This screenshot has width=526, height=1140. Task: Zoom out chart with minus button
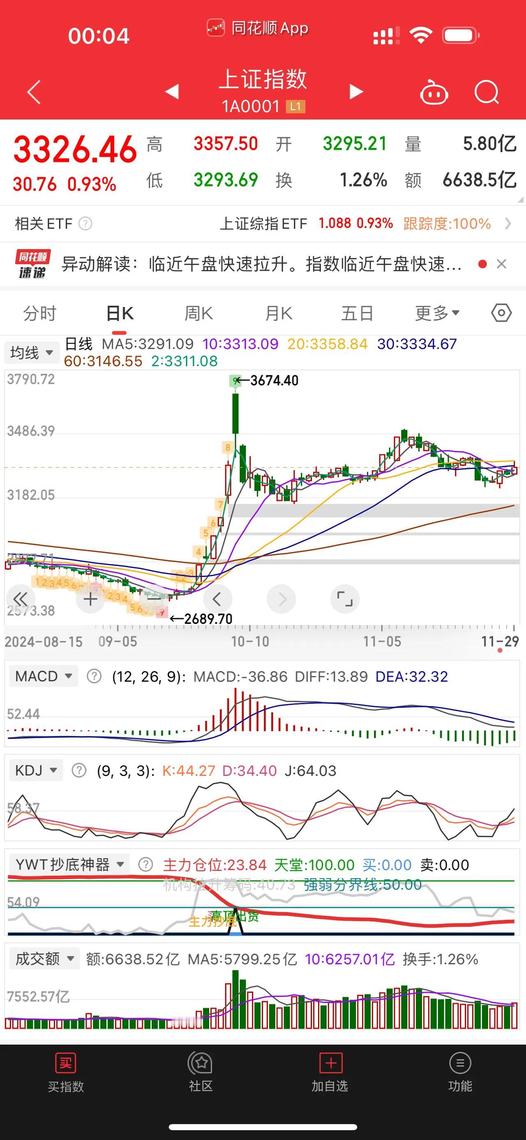154,599
